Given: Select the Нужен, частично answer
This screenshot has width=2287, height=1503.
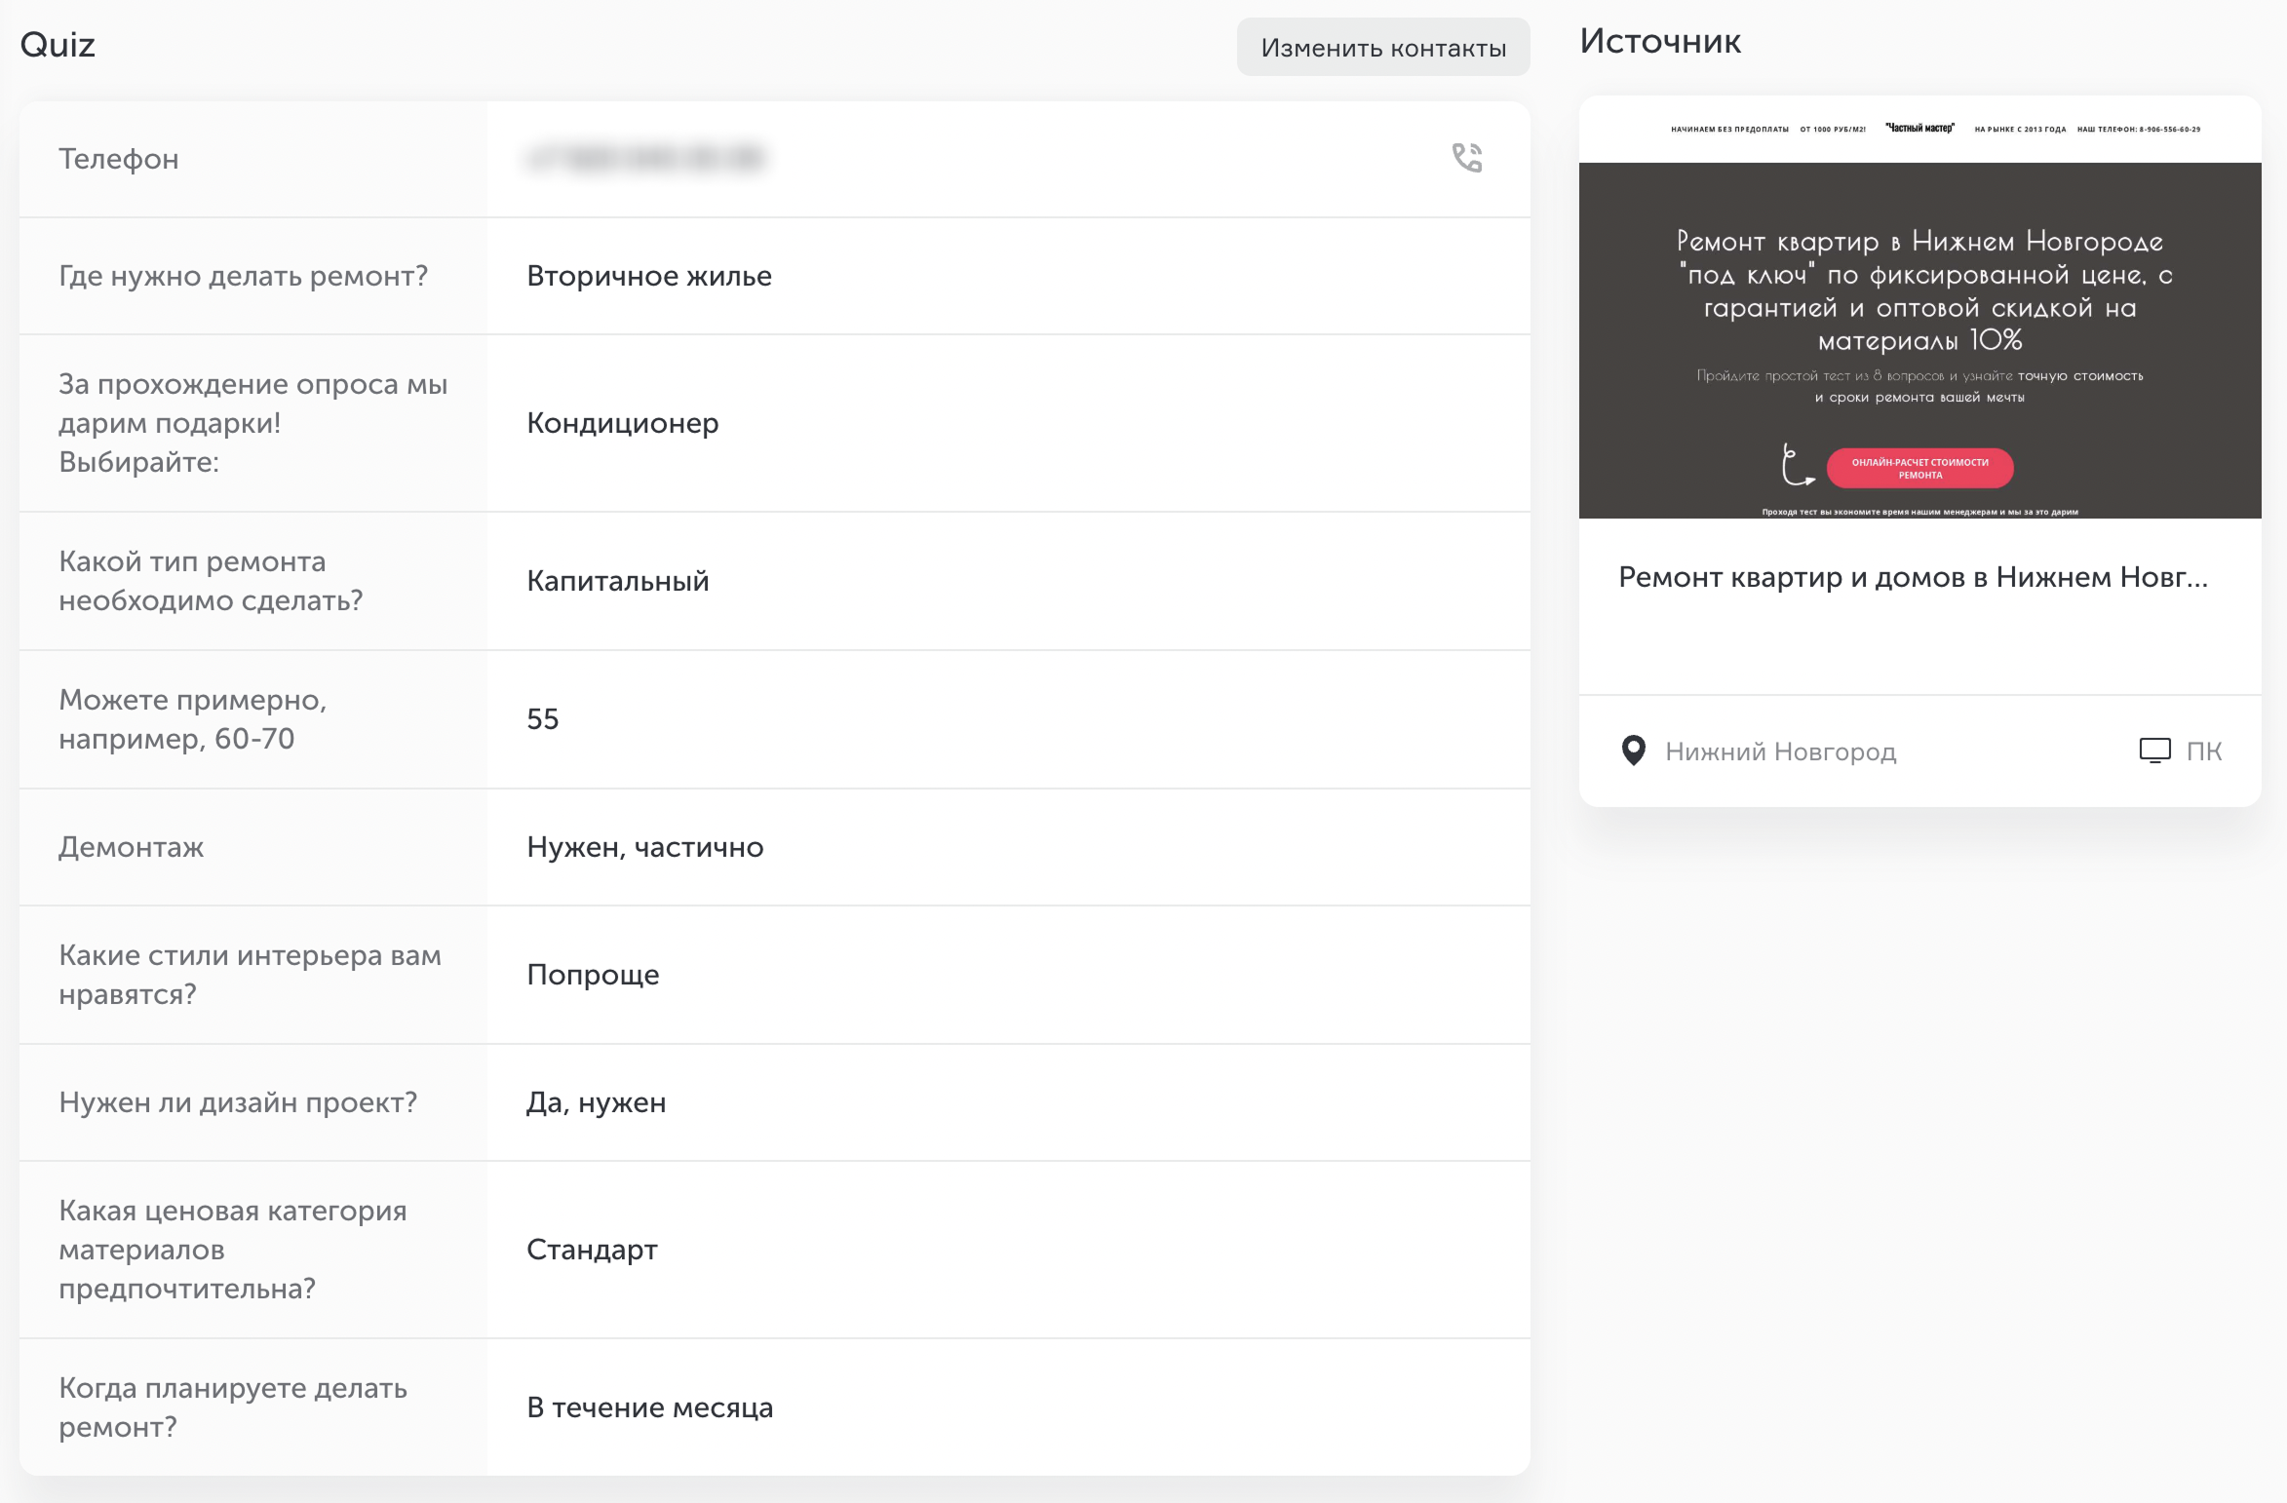Looking at the screenshot, I should pos(645,847).
